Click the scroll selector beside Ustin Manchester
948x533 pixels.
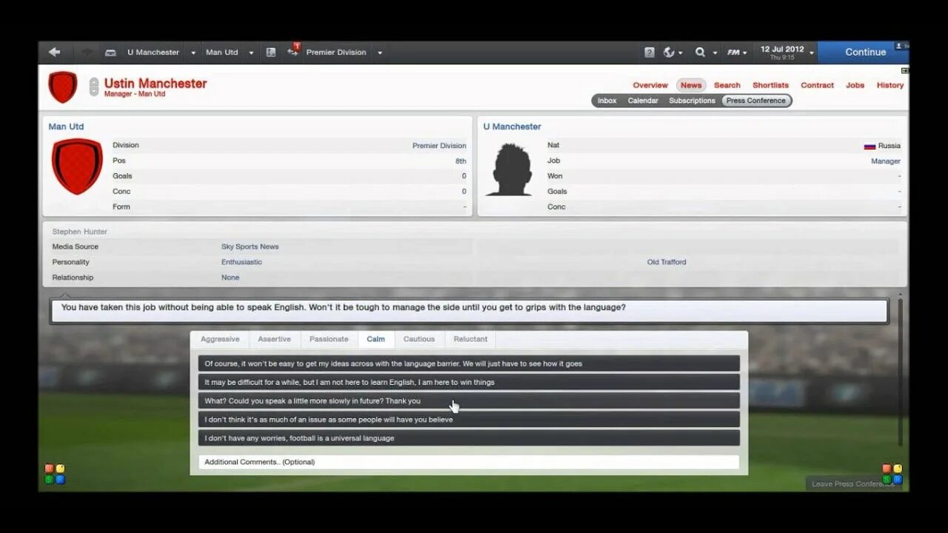coord(93,87)
